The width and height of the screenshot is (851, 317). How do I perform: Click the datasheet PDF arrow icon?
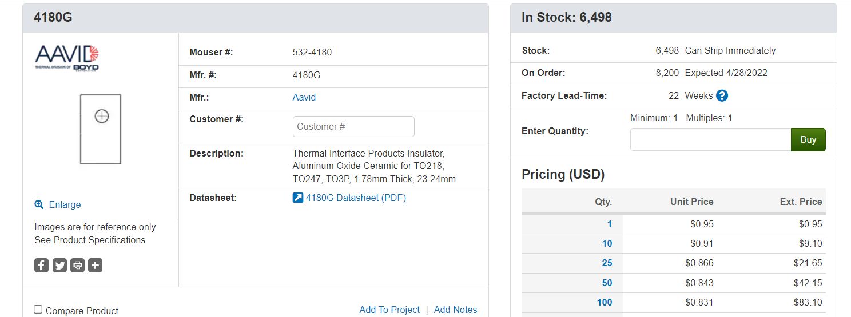[298, 198]
